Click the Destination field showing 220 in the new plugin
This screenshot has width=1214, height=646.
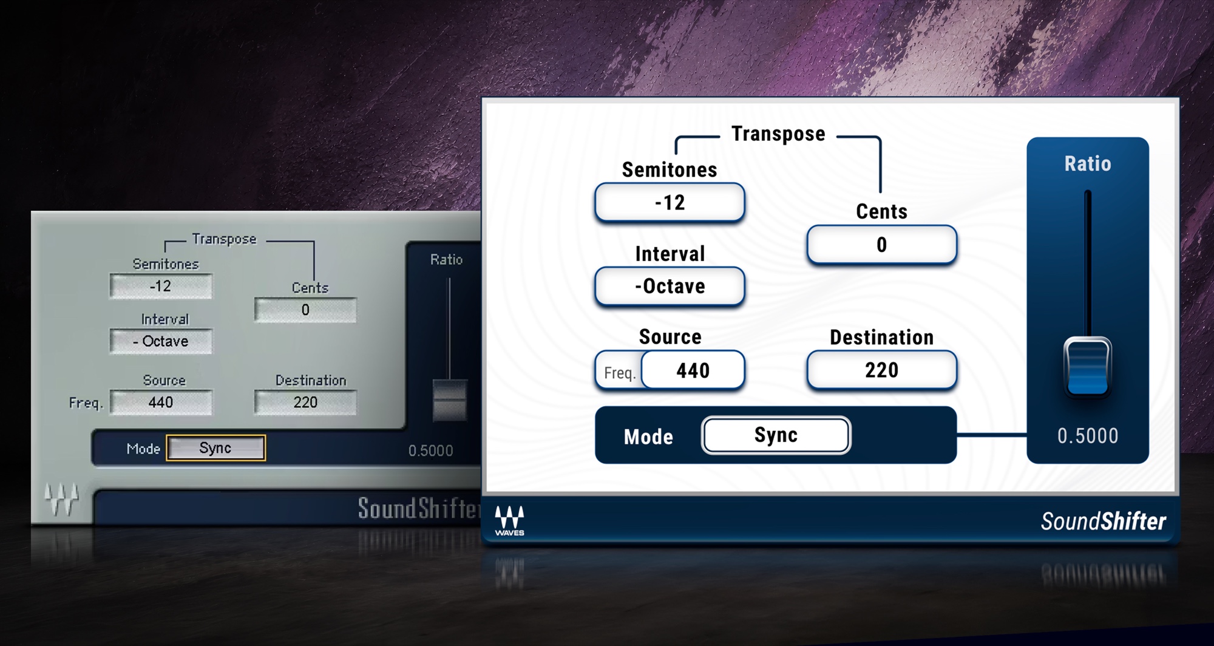[x=881, y=370]
